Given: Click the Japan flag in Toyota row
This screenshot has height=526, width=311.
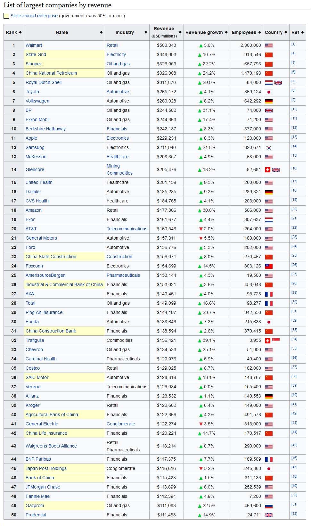Looking at the screenshot, I should pos(269,92).
